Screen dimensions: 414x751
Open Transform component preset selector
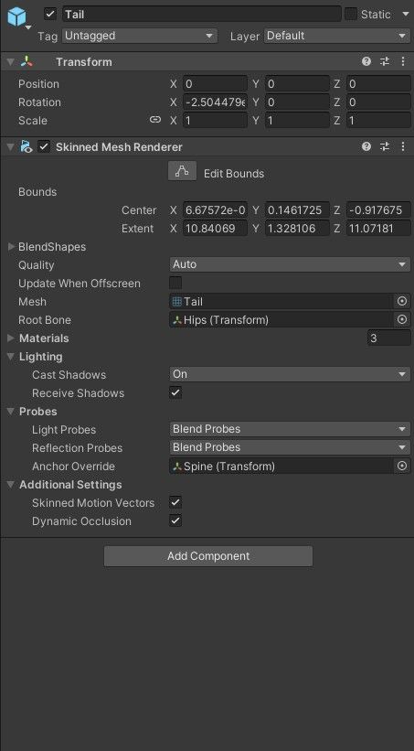(x=385, y=62)
